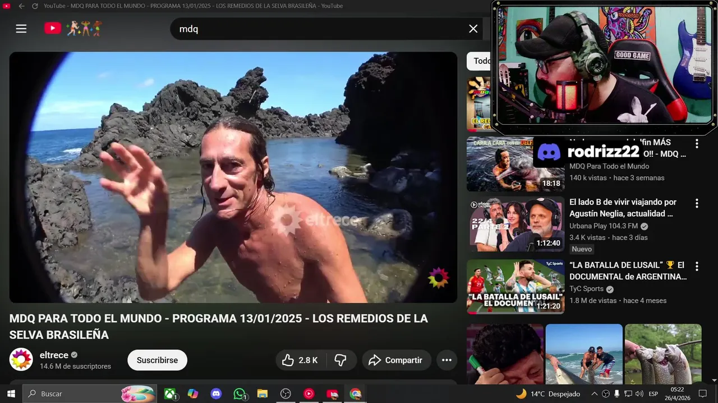This screenshot has height=403, width=718.
Task: Share the video with Compartir
Action: point(396,360)
